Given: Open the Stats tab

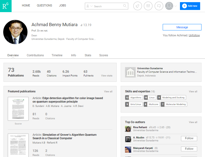Looking at the screenshot, I should pyautogui.click(x=88, y=55).
